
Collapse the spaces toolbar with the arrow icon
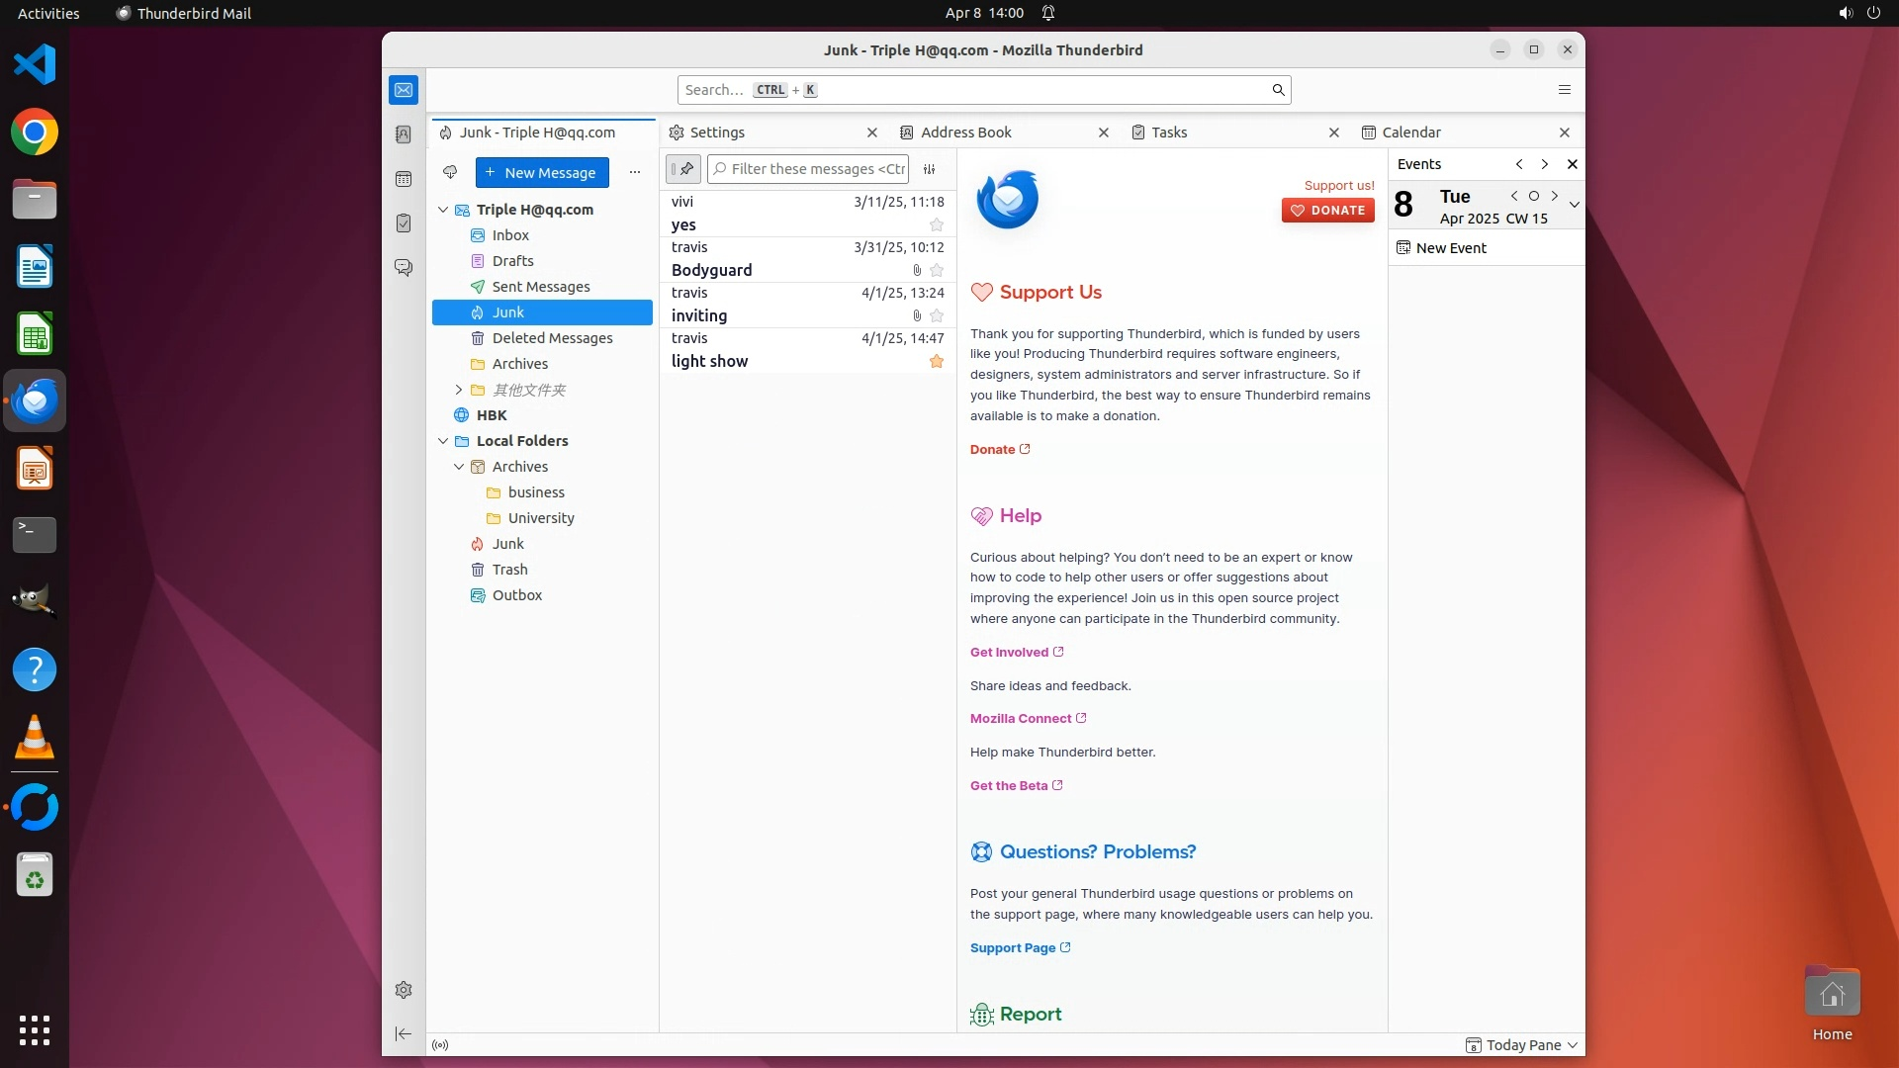(x=404, y=1033)
